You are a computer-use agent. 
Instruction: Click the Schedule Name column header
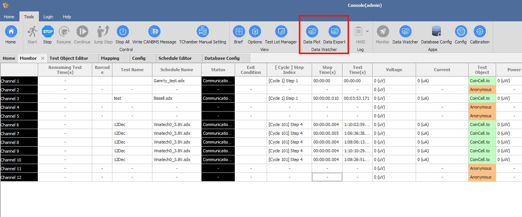[177, 70]
